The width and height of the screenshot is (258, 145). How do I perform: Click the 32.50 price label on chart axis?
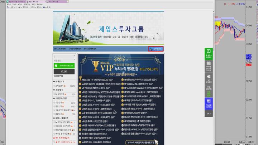click(x=249, y=81)
